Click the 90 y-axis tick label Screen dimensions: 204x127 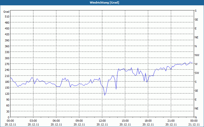(x=8, y=100)
